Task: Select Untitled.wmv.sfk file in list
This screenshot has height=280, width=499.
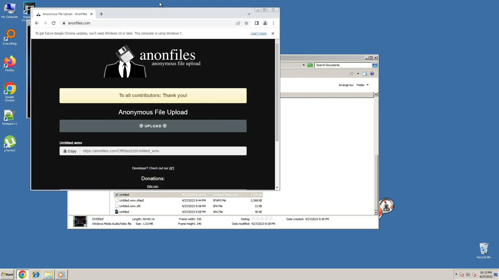Action: coord(130,206)
